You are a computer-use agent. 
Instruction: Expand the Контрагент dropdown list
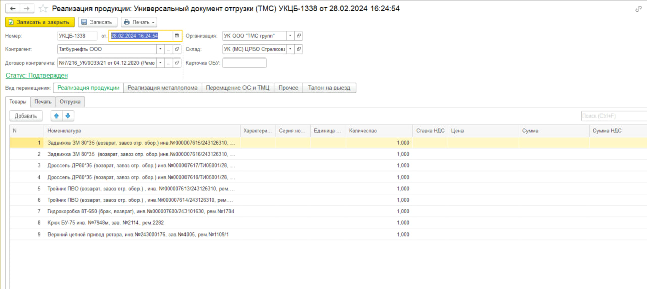coord(160,49)
